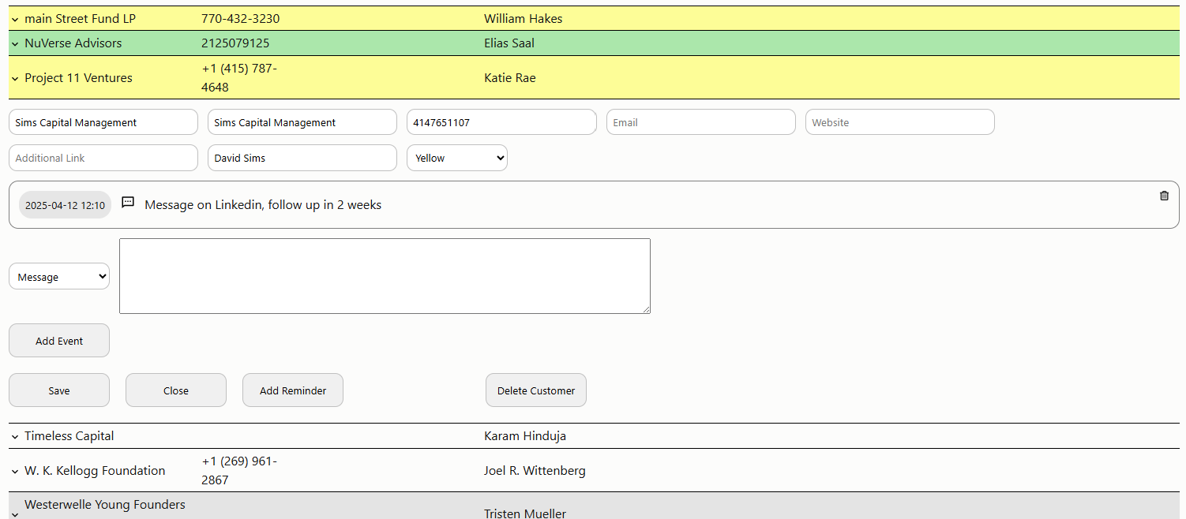Focus the second Sims Capital Management field
The height and width of the screenshot is (519, 1186).
302,122
